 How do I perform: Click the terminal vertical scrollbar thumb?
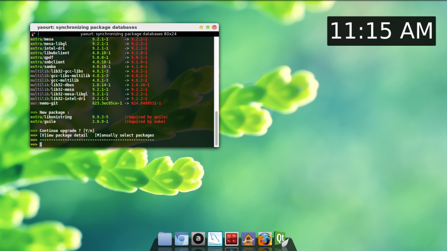coord(216,128)
